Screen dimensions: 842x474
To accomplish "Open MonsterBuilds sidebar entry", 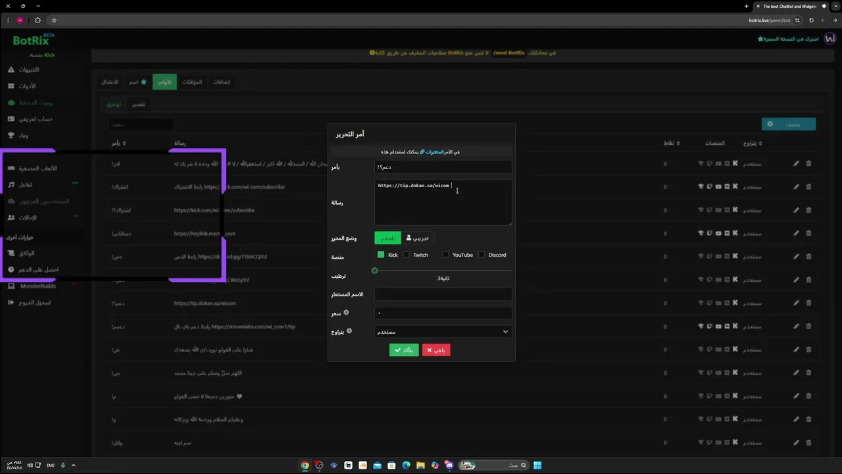I will pyautogui.click(x=32, y=286).
